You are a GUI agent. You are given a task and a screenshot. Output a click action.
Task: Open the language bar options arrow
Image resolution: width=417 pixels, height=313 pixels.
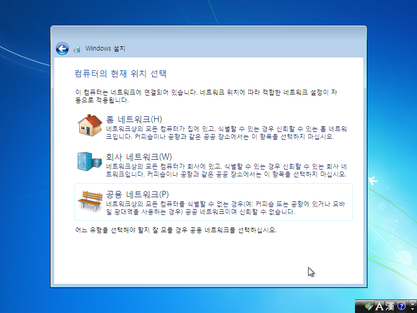click(412, 309)
